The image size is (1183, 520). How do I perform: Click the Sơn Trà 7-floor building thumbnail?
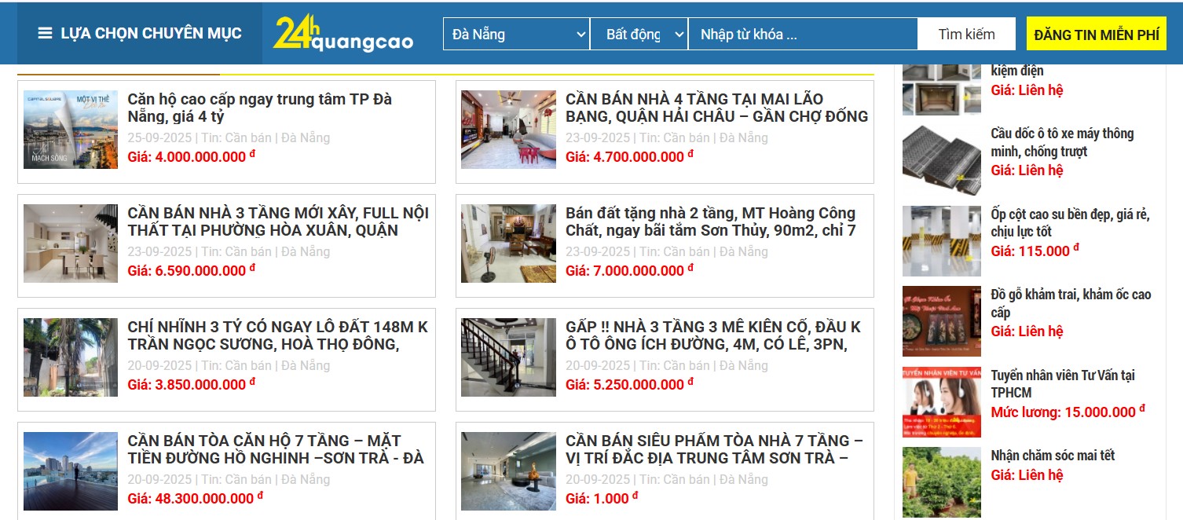tap(508, 471)
